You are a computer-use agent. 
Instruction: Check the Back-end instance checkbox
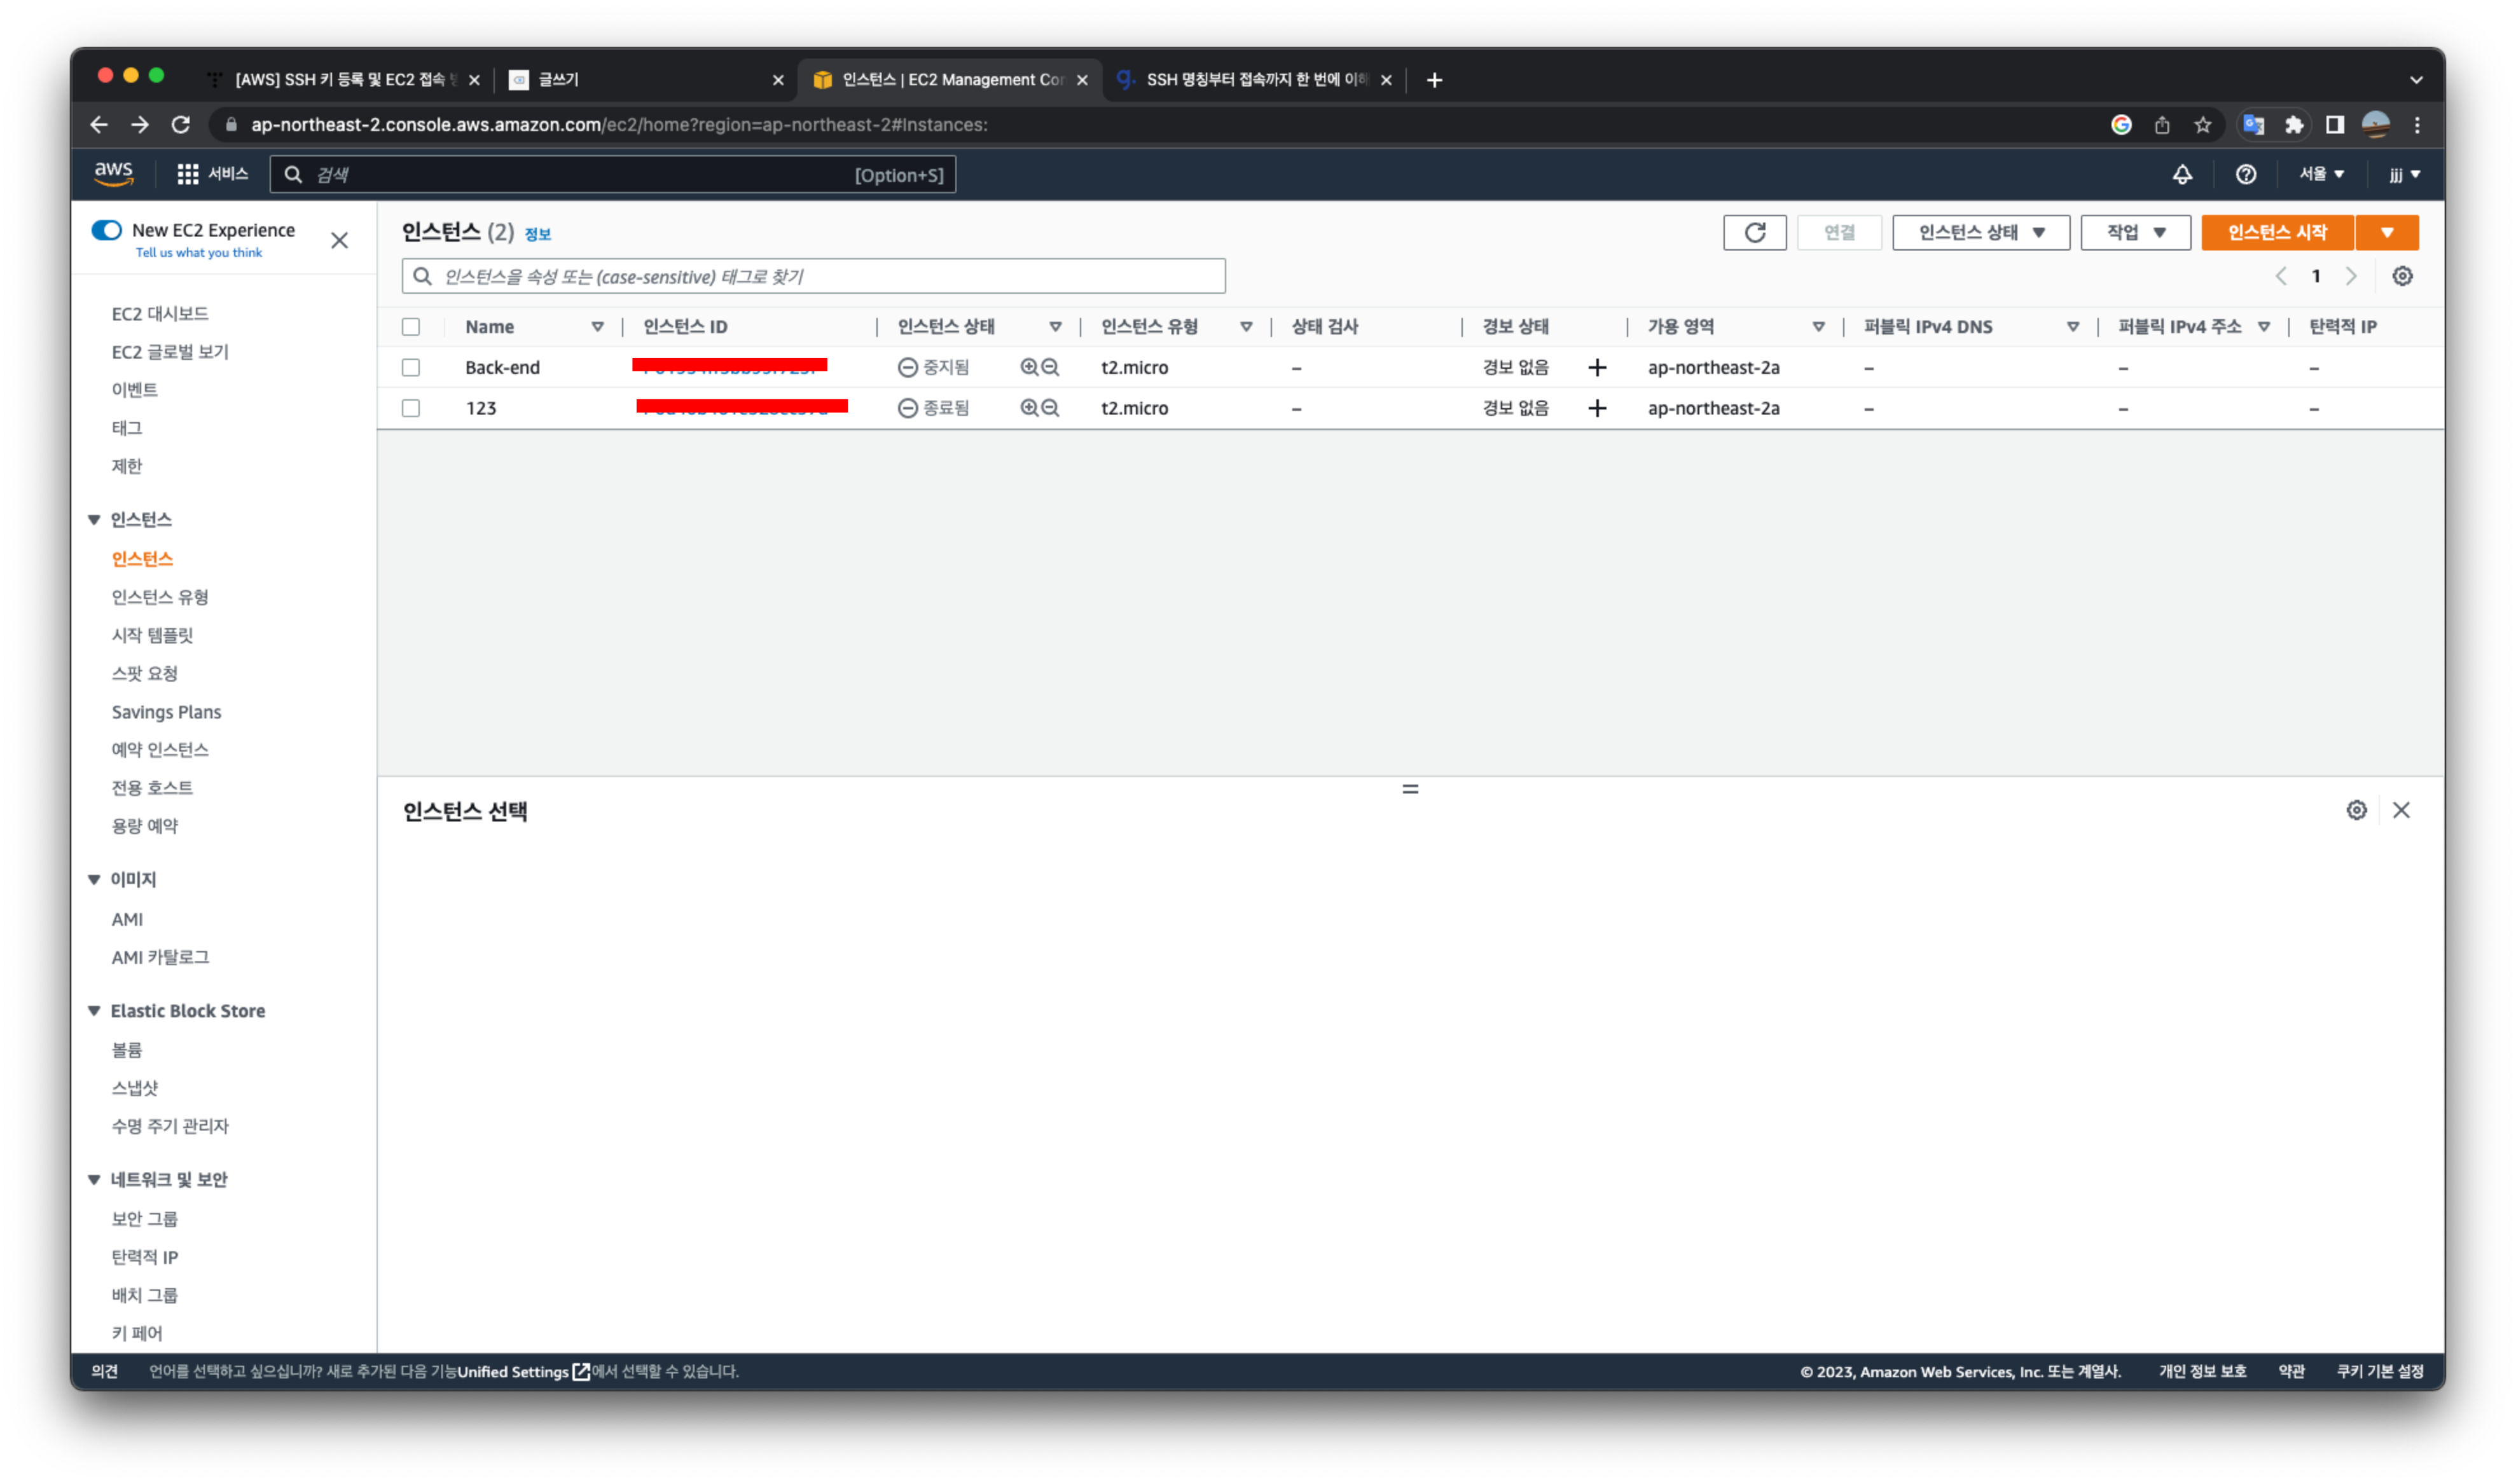point(411,367)
